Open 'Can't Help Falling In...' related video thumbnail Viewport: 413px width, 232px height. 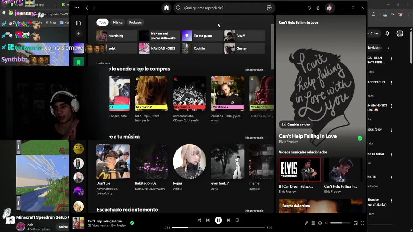(343, 170)
